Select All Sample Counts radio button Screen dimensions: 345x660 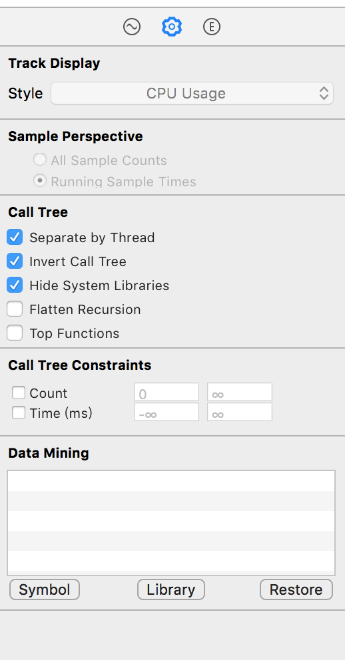40,160
